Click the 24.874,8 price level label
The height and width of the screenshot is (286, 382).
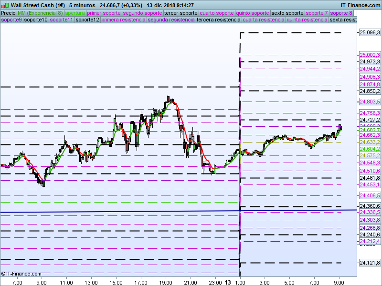tap(370, 84)
